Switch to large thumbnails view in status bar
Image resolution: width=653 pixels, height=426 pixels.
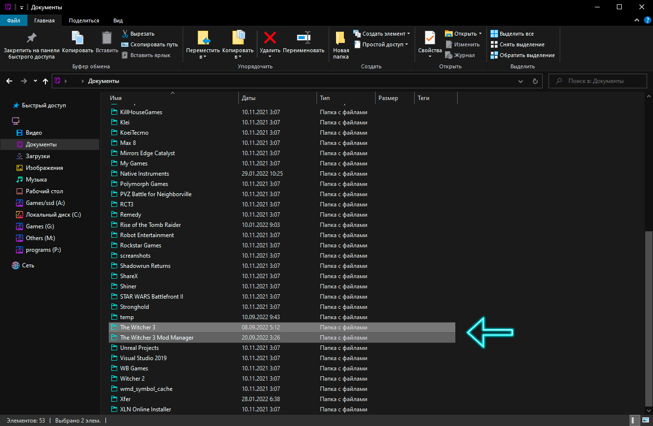[646, 420]
